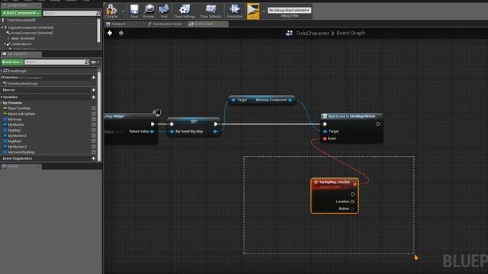Viewport: 488px width, 274px height.
Task: Click the SET node output execution pin
Action: tap(216, 124)
